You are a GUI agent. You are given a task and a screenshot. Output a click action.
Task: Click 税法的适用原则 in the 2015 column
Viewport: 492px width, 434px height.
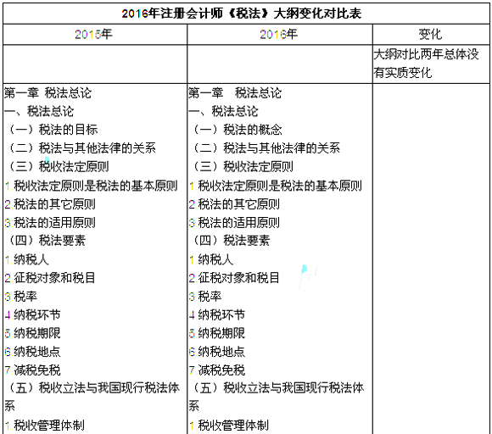click(54, 223)
